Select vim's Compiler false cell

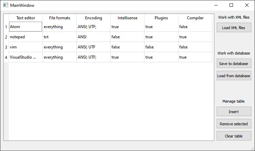click(x=195, y=47)
